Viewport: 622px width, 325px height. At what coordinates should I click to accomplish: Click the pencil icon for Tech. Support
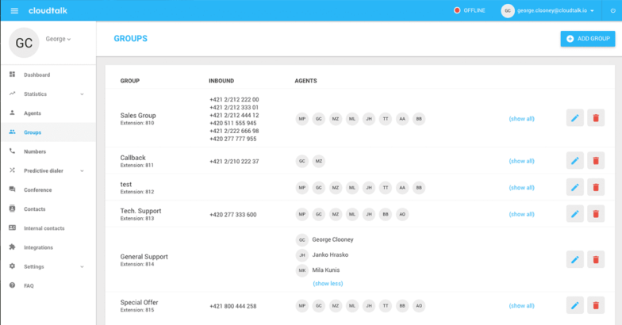(575, 214)
